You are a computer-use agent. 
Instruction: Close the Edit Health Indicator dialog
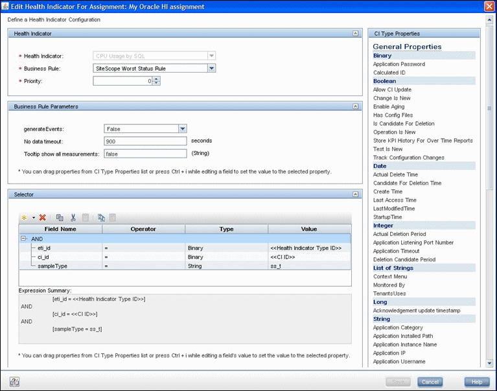pos(488,6)
